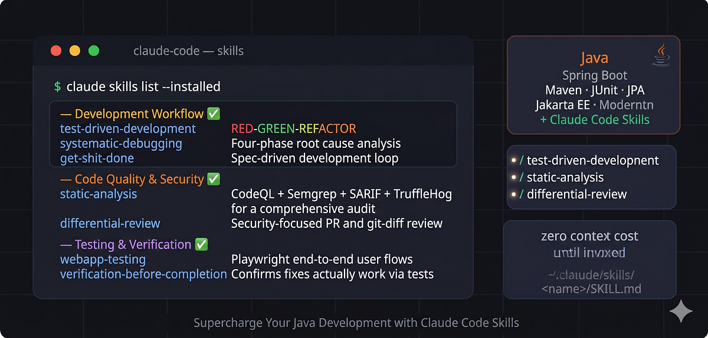Click the 'Code Quality & Security' heading

point(139,179)
